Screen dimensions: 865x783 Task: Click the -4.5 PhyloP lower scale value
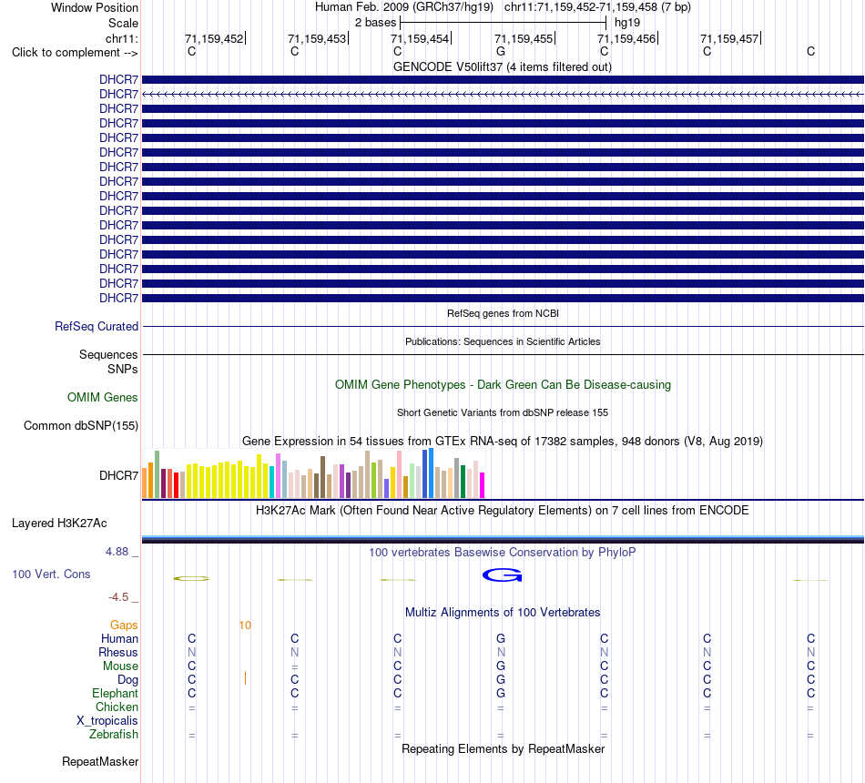coord(118,597)
